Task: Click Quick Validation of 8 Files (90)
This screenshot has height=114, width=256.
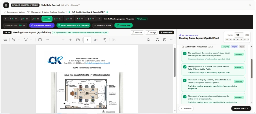Action: [x=73, y=25]
